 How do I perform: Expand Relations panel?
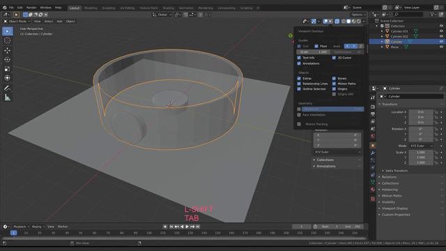(x=389, y=177)
